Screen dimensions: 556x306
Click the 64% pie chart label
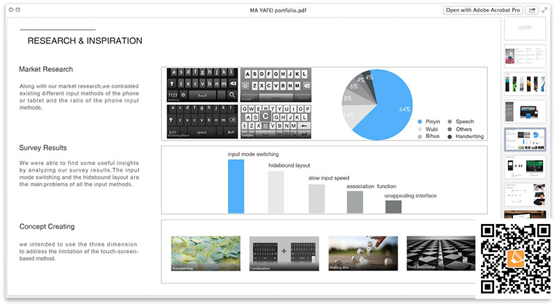404,109
